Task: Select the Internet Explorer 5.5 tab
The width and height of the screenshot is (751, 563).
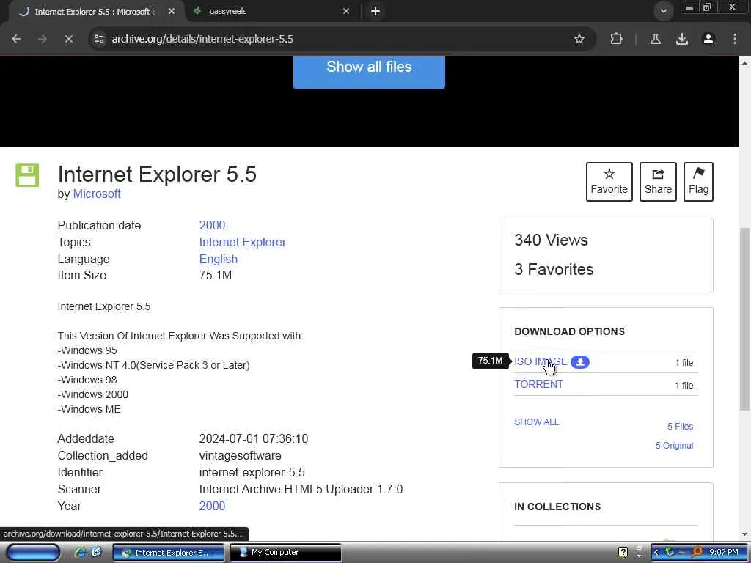Action: [x=94, y=11]
